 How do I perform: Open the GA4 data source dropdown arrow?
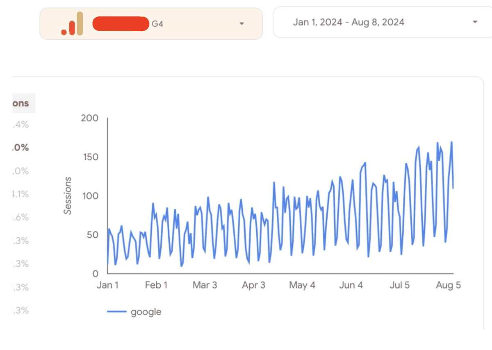coord(242,24)
